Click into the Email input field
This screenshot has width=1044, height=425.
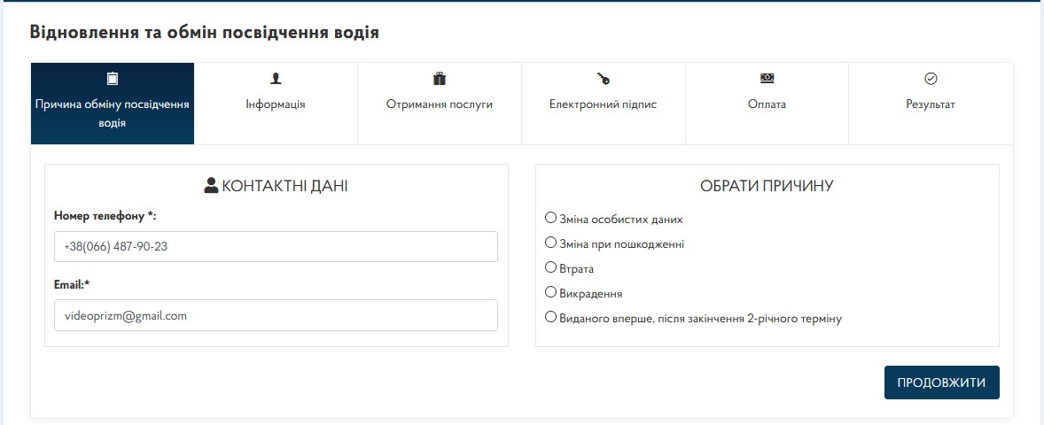tap(276, 315)
